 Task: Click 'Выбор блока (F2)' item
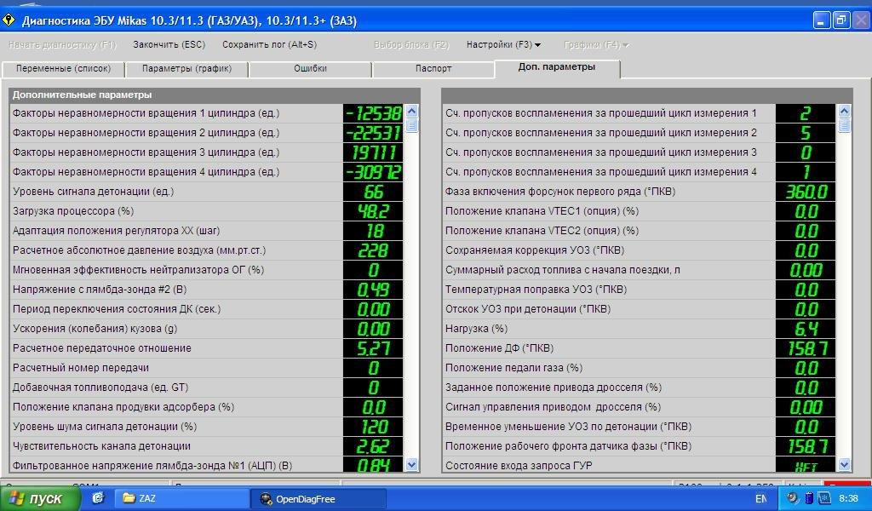click(x=411, y=44)
